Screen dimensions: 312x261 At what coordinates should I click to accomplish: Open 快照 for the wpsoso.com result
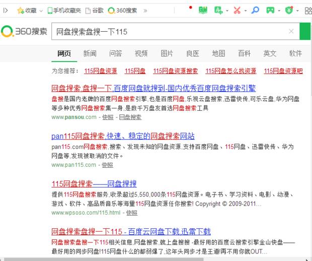(x=132, y=213)
